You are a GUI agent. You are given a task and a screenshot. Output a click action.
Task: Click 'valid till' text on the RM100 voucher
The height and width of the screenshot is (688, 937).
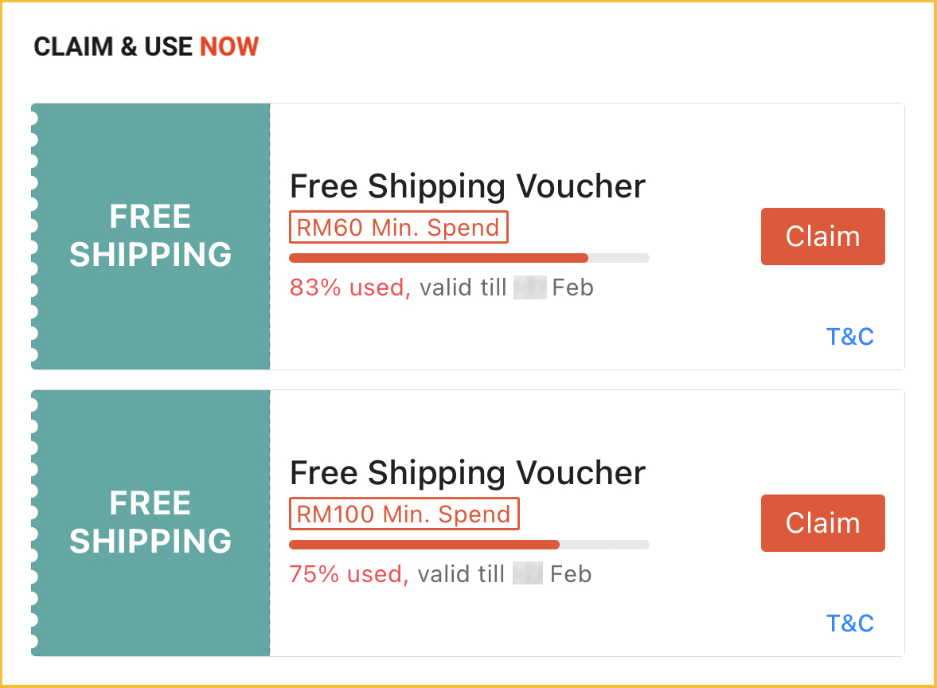[x=461, y=574]
